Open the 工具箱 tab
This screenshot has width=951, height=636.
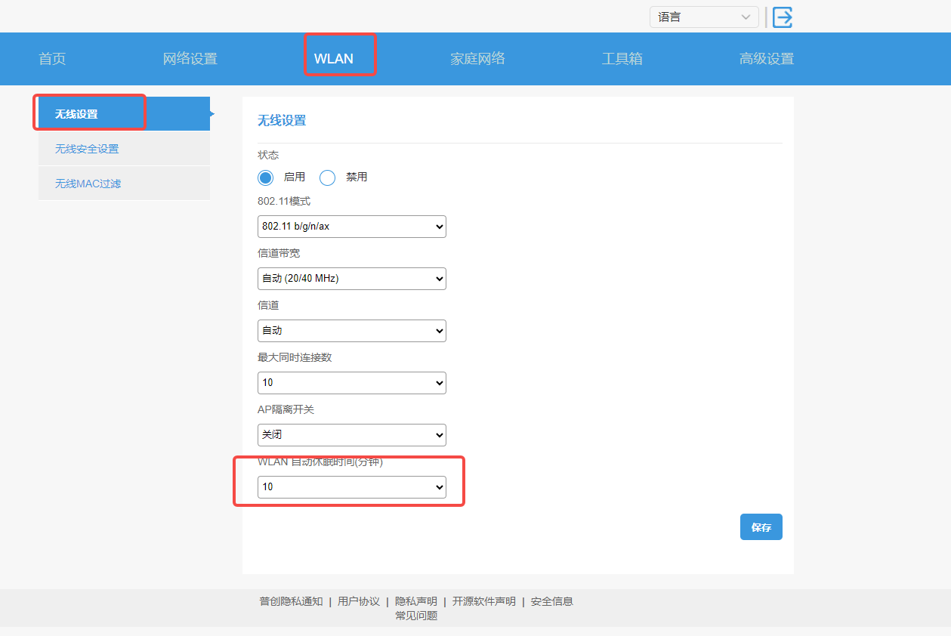(622, 59)
